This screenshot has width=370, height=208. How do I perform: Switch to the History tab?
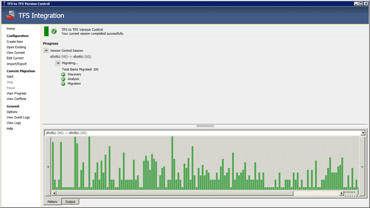pos(53,202)
